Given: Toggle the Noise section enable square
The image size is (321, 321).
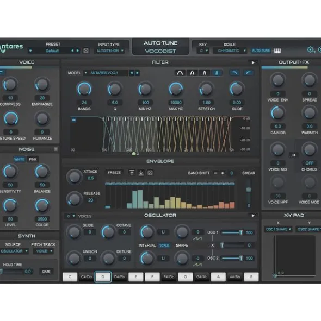Looking at the screenshot, I should pyautogui.click(x=56, y=149).
